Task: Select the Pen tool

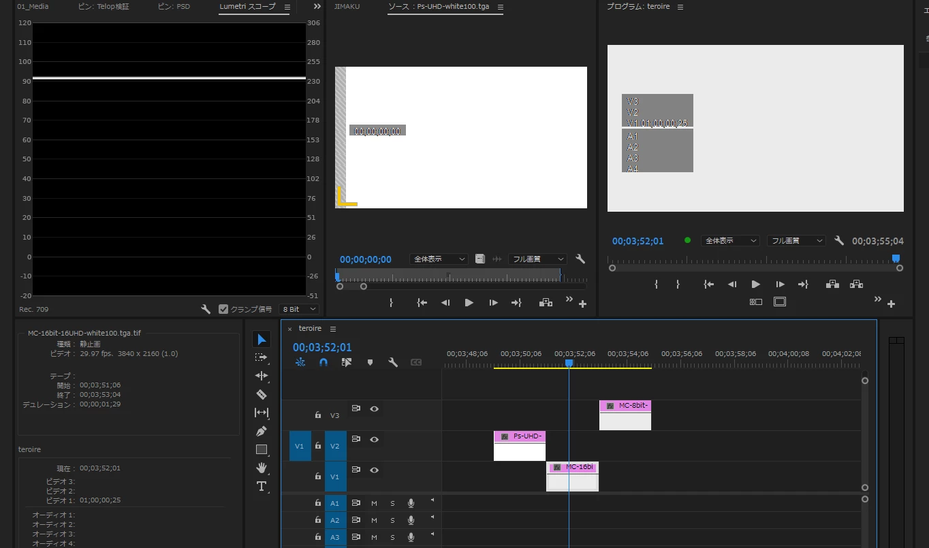Action: pos(262,431)
